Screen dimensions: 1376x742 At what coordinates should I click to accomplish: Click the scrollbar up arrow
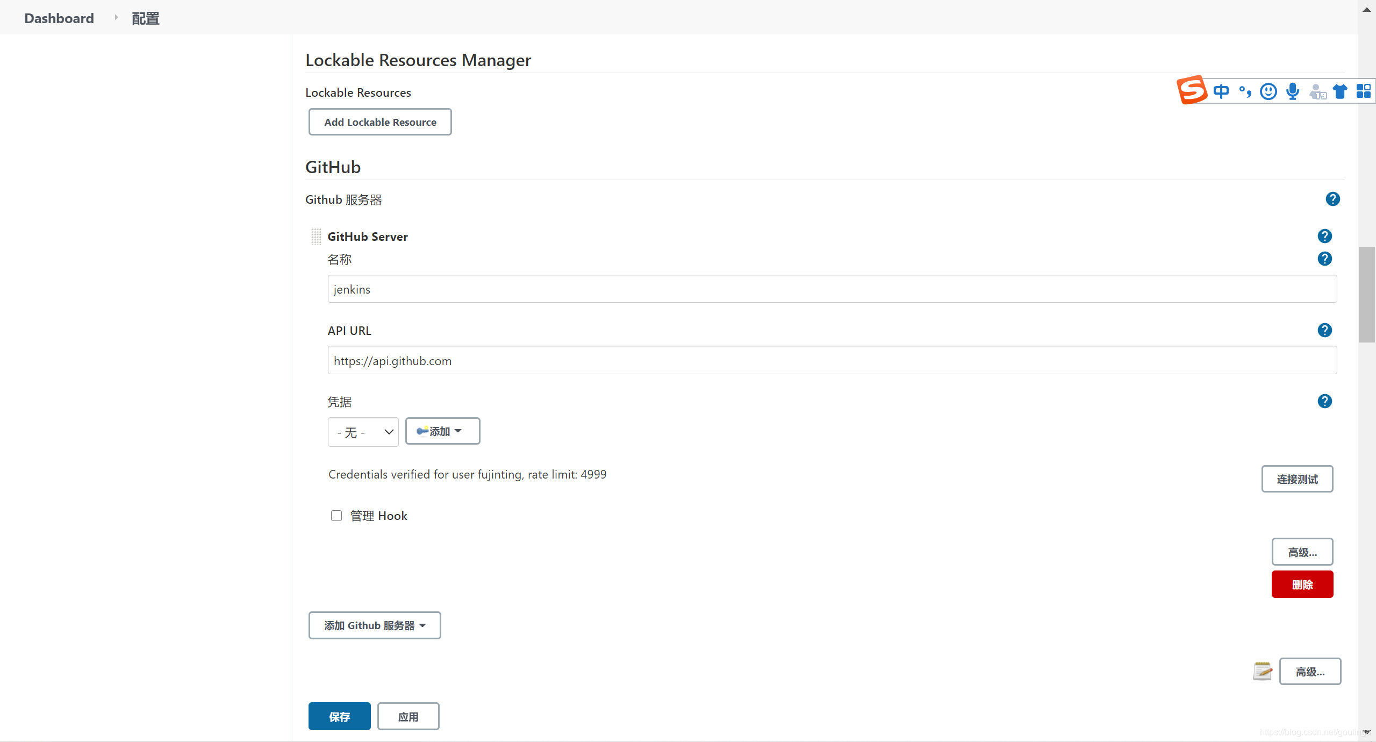pyautogui.click(x=1366, y=9)
